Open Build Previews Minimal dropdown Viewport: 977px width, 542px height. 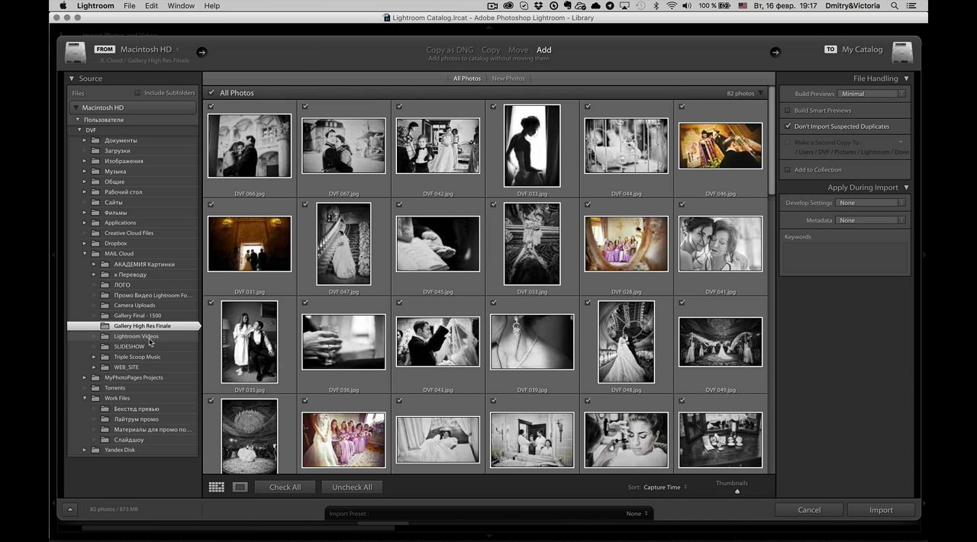click(x=871, y=94)
